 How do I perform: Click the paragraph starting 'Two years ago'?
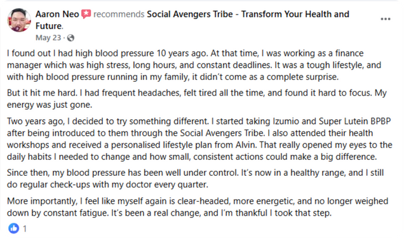(x=199, y=139)
